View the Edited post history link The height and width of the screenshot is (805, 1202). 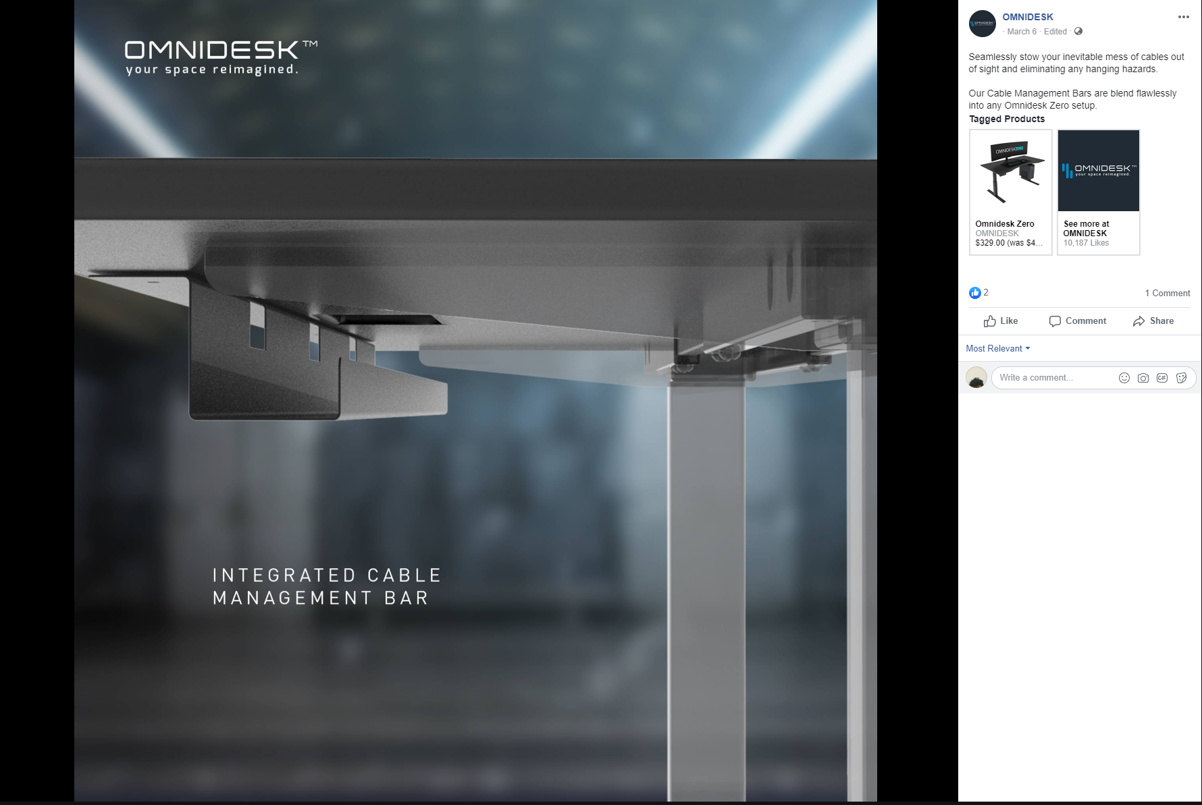(x=1055, y=32)
